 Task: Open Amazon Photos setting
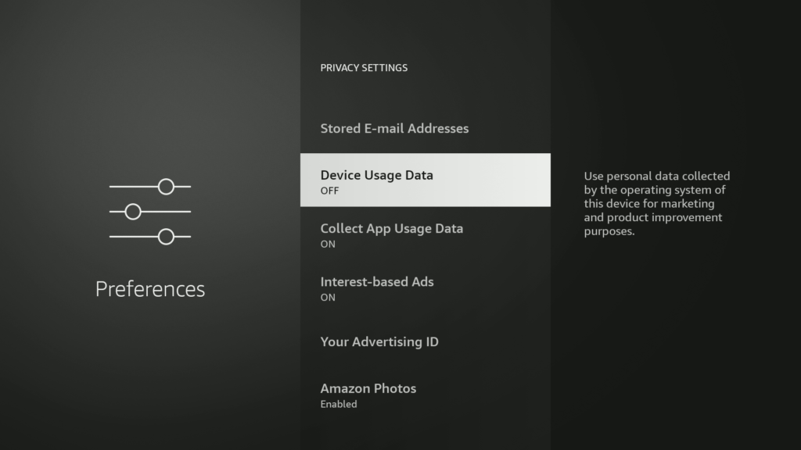pos(368,388)
